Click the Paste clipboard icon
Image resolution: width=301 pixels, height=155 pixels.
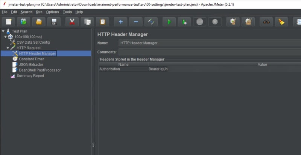102,22
